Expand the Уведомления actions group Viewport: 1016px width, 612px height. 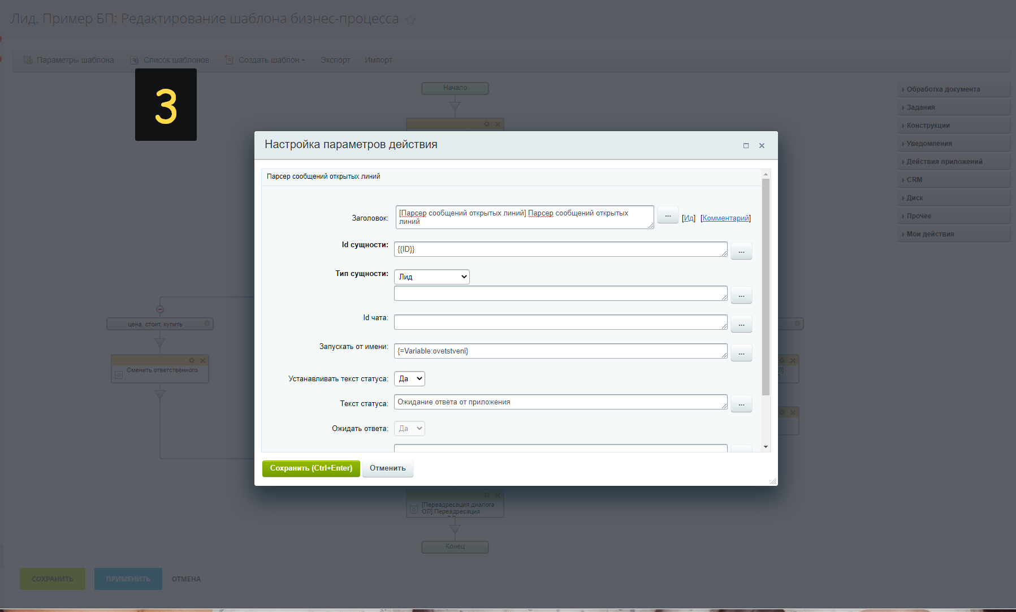[954, 144]
